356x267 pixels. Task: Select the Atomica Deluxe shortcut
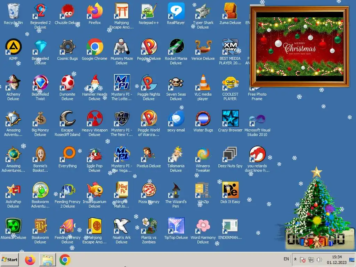click(13, 226)
